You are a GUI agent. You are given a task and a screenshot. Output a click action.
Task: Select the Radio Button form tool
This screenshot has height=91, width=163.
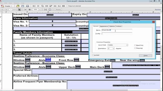point(43,6)
